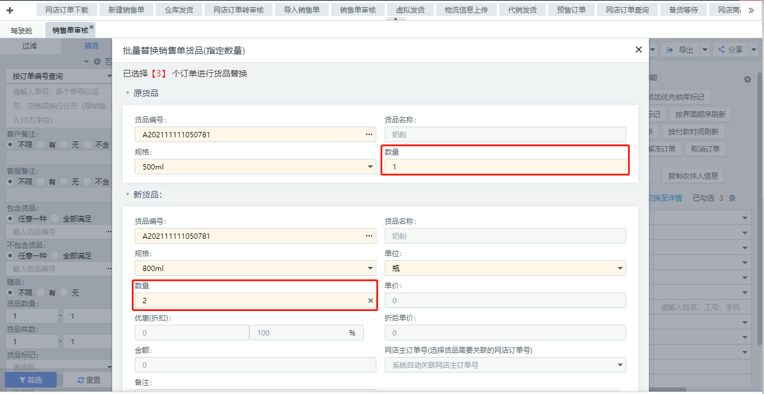
Task: Close the 销售单审核 tab using its small x
Action: pyautogui.click(x=92, y=27)
